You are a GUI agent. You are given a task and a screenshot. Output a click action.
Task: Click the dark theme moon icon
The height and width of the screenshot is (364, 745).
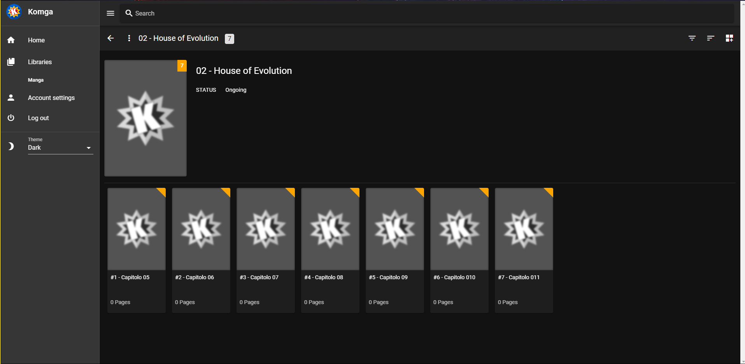tap(11, 146)
